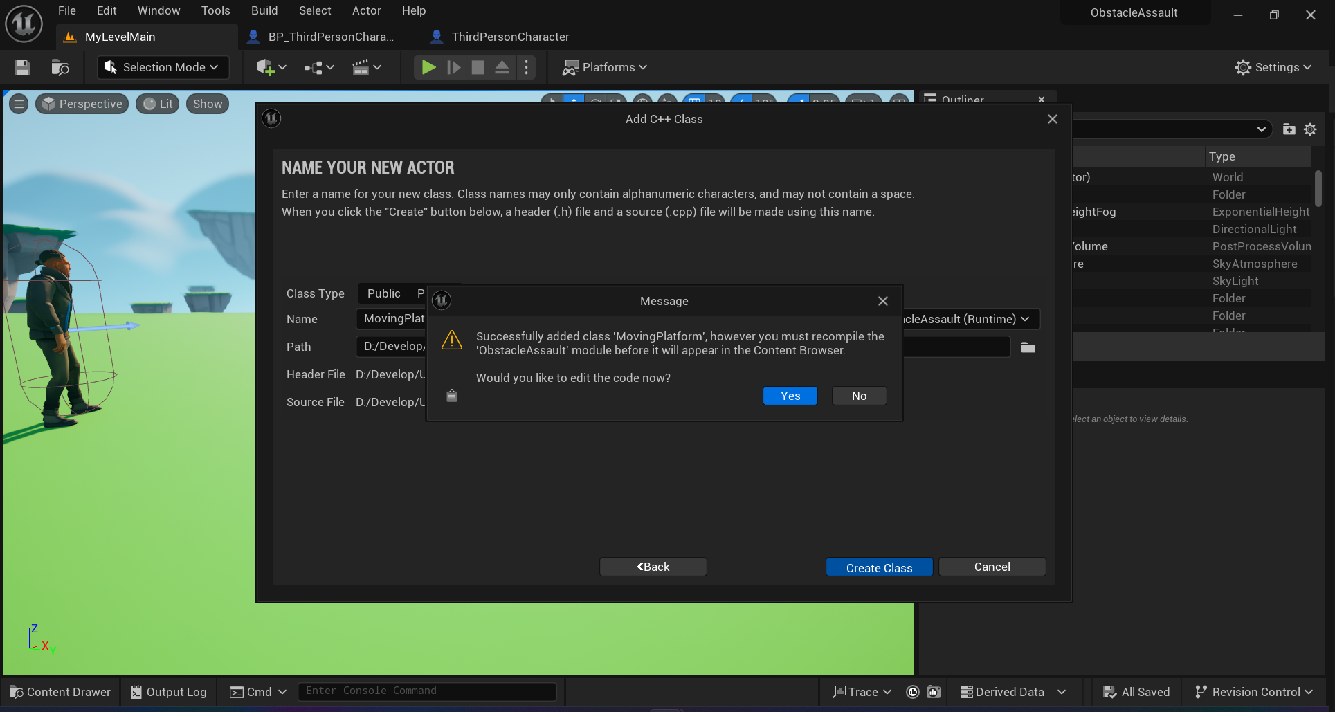This screenshot has width=1335, height=712.
Task: Open the content browse icon beside save
Action: click(x=60, y=67)
